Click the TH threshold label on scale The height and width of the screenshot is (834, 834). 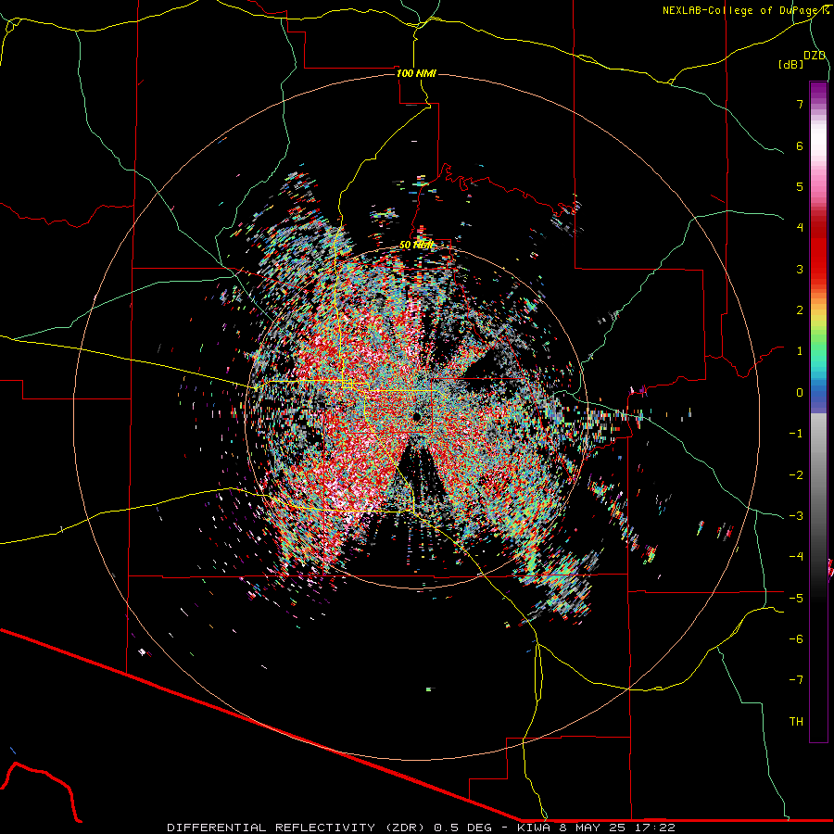796,722
